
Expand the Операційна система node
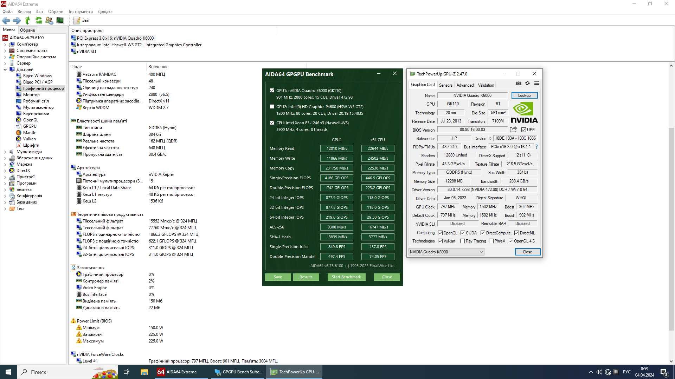pyautogui.click(x=5, y=57)
